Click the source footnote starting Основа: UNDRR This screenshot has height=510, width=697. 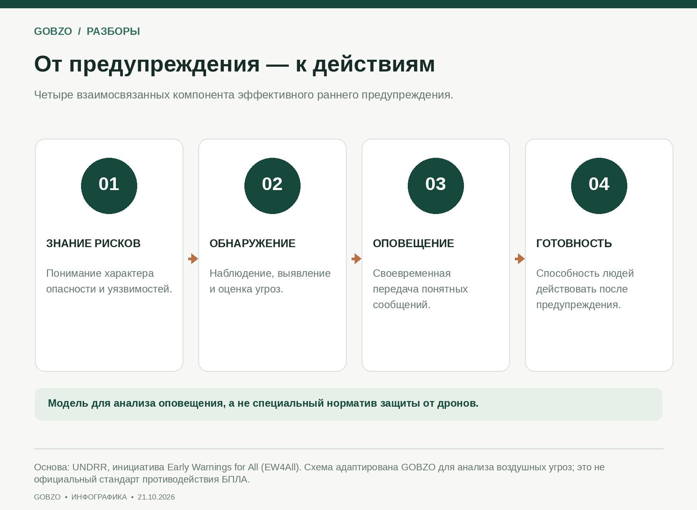tap(319, 473)
